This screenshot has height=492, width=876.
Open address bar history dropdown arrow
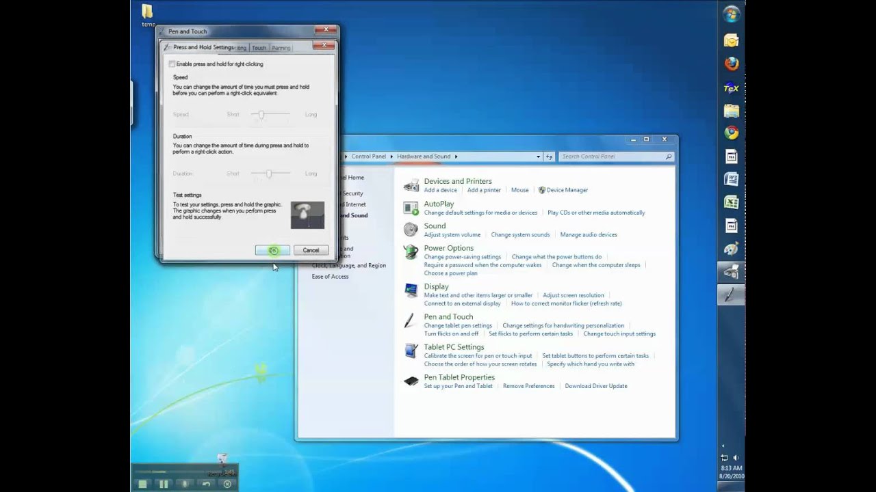click(538, 156)
